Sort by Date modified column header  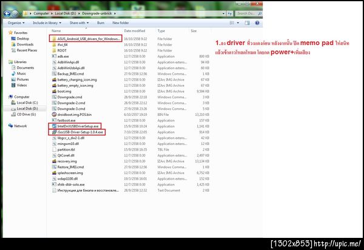[135, 31]
